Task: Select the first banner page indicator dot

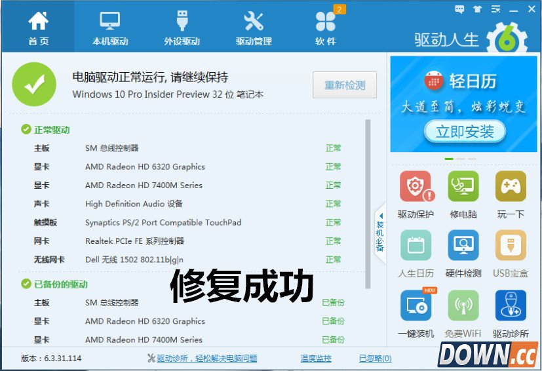Action: pyautogui.click(x=449, y=159)
